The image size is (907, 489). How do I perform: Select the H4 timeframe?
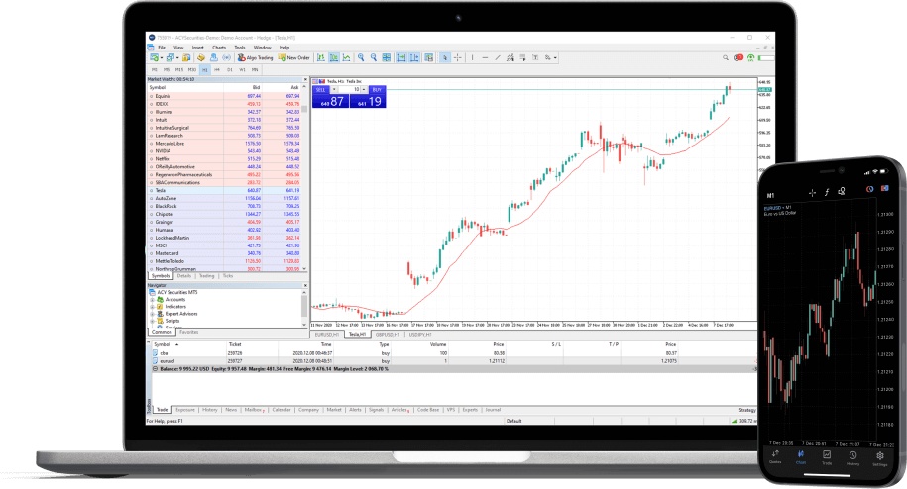click(x=217, y=70)
